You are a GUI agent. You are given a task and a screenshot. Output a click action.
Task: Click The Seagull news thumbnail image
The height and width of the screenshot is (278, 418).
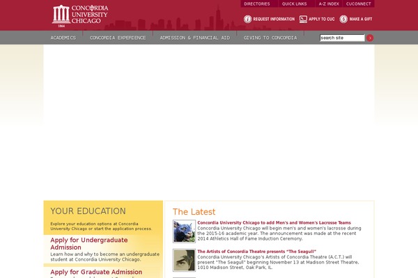pos(184,259)
